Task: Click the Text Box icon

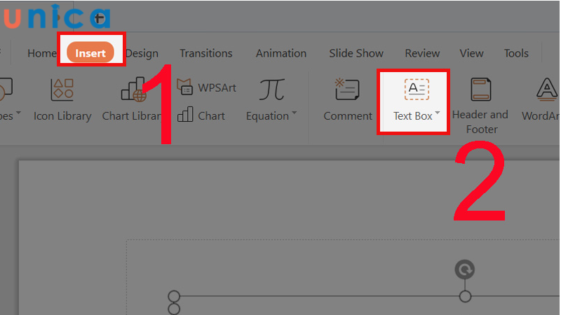Action: click(417, 90)
